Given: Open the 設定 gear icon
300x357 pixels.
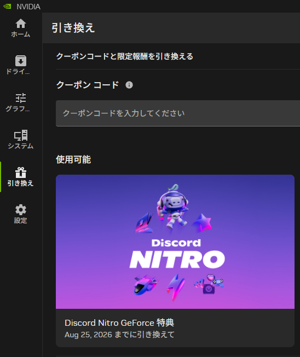Looking at the screenshot, I should pos(21,210).
